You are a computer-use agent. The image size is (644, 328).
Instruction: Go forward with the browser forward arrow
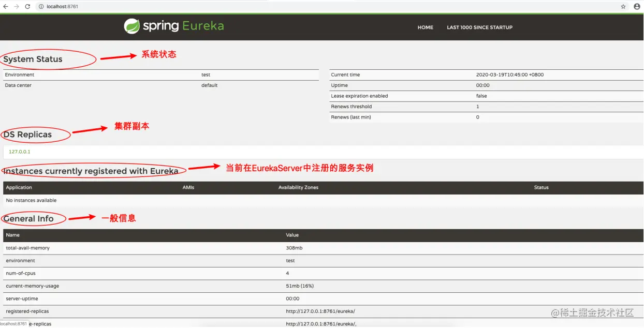tap(17, 7)
